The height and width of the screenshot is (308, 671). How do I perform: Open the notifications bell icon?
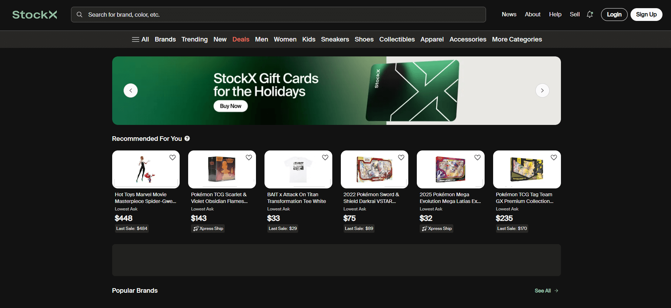click(x=590, y=15)
